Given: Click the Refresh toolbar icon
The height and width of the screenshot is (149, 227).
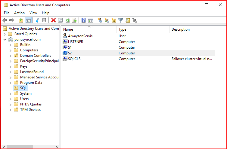Looking at the screenshot, I should click(67, 20).
